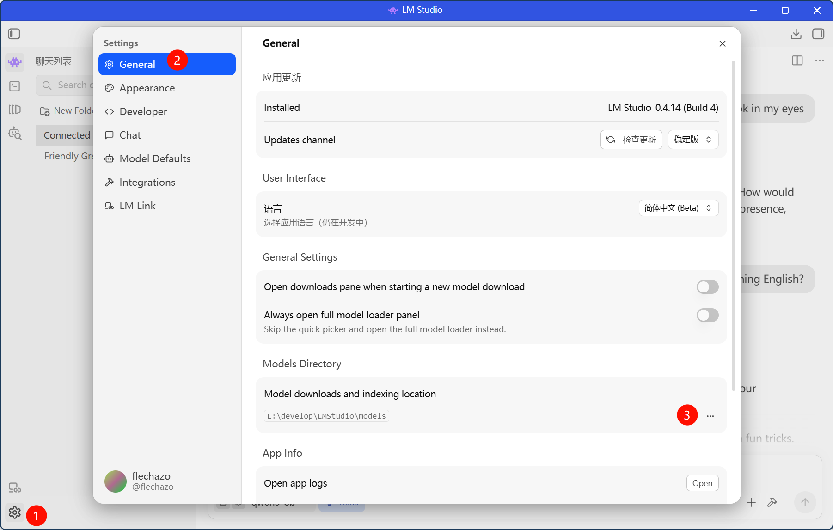Screen dimensions: 833x530
Task: Click the settings gear icon at bottom left
Action: pos(15,512)
